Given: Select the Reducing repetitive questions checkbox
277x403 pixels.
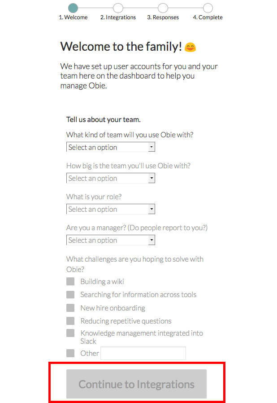Looking at the screenshot, I should tap(70, 321).
